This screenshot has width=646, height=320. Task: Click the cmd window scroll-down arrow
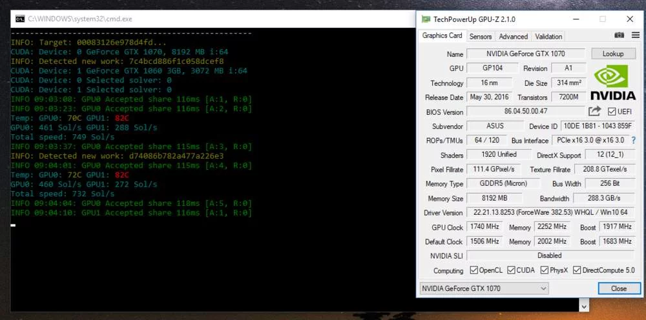[583, 306]
